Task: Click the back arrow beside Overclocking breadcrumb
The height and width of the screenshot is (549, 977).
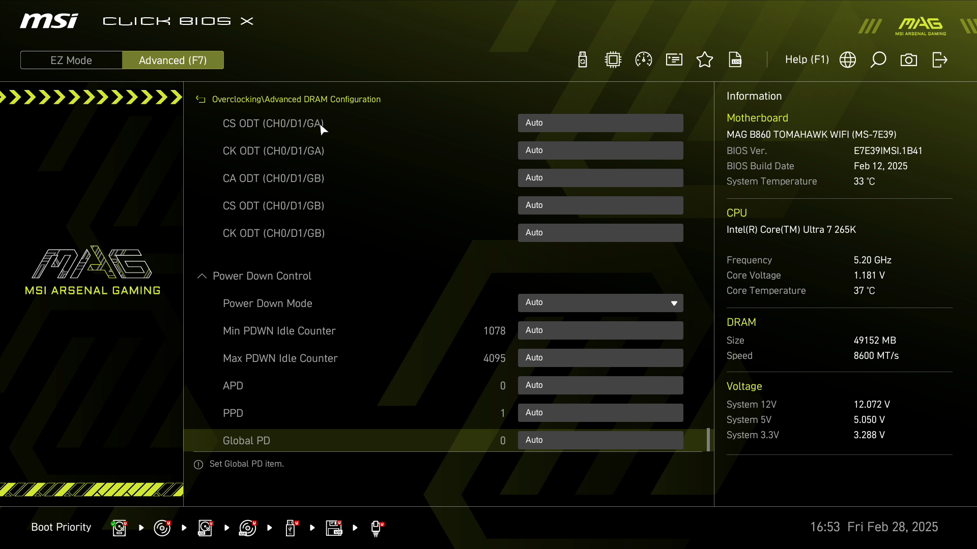Action: (201, 100)
